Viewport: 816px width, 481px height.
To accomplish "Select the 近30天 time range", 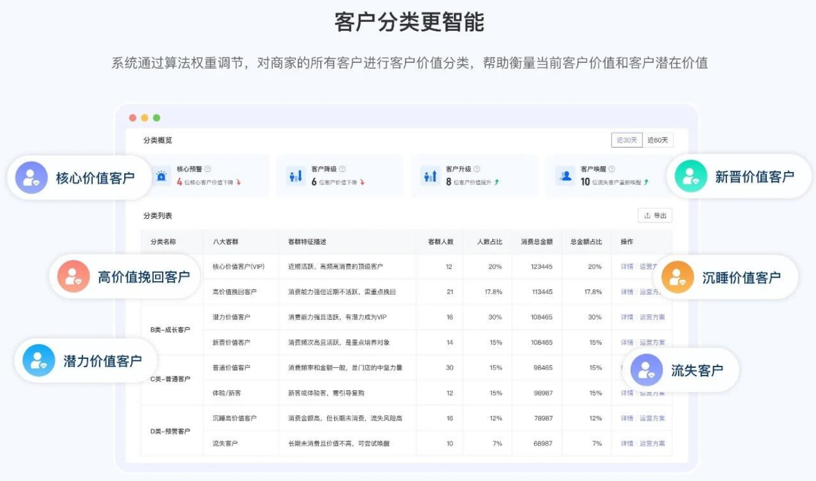I will (x=627, y=141).
